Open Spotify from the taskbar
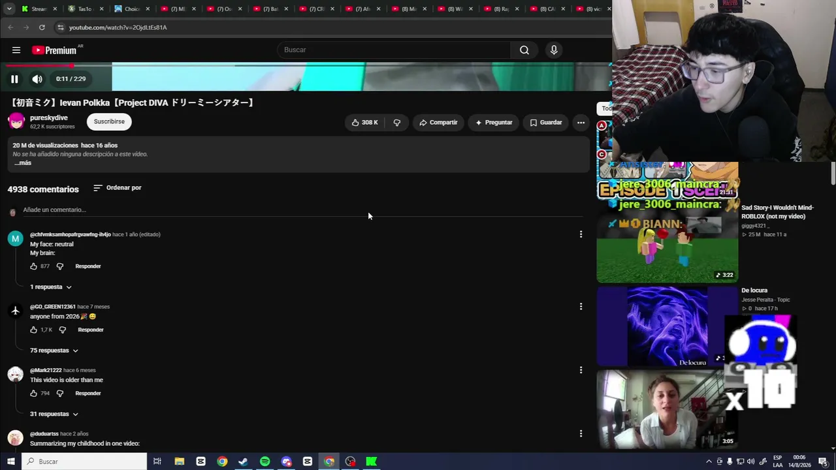 tap(265, 462)
